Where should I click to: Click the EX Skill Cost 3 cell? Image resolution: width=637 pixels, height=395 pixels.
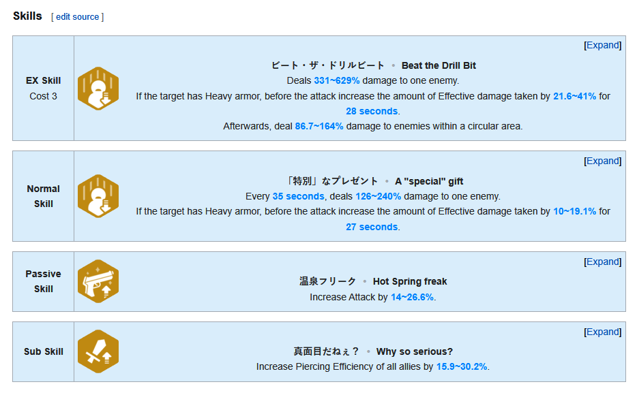click(x=43, y=89)
